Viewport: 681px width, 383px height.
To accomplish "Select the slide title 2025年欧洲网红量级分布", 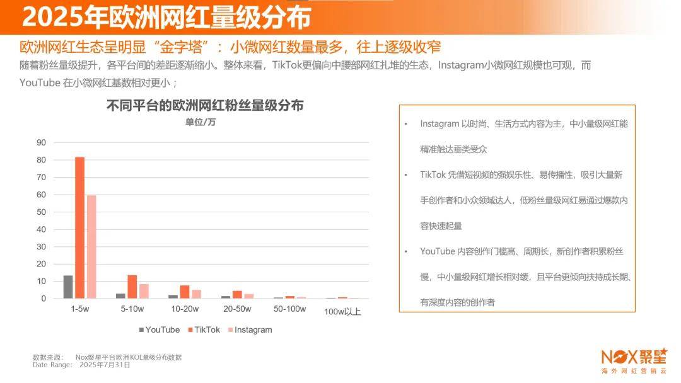I will pyautogui.click(x=166, y=18).
